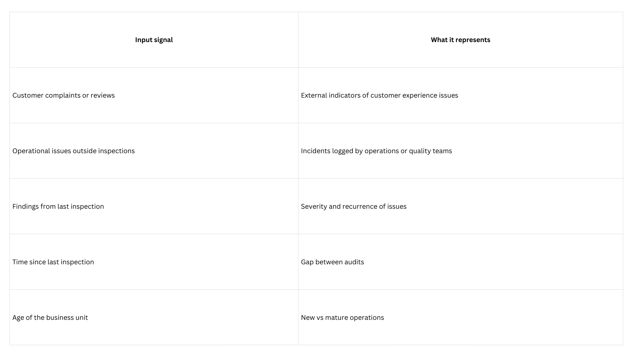This screenshot has width=632, height=355.
Task: Click the 'New vs mature operations' cell
Action: tap(342, 318)
